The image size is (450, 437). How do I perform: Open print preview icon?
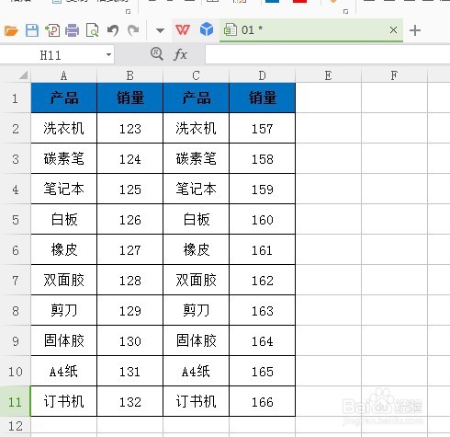(92, 30)
